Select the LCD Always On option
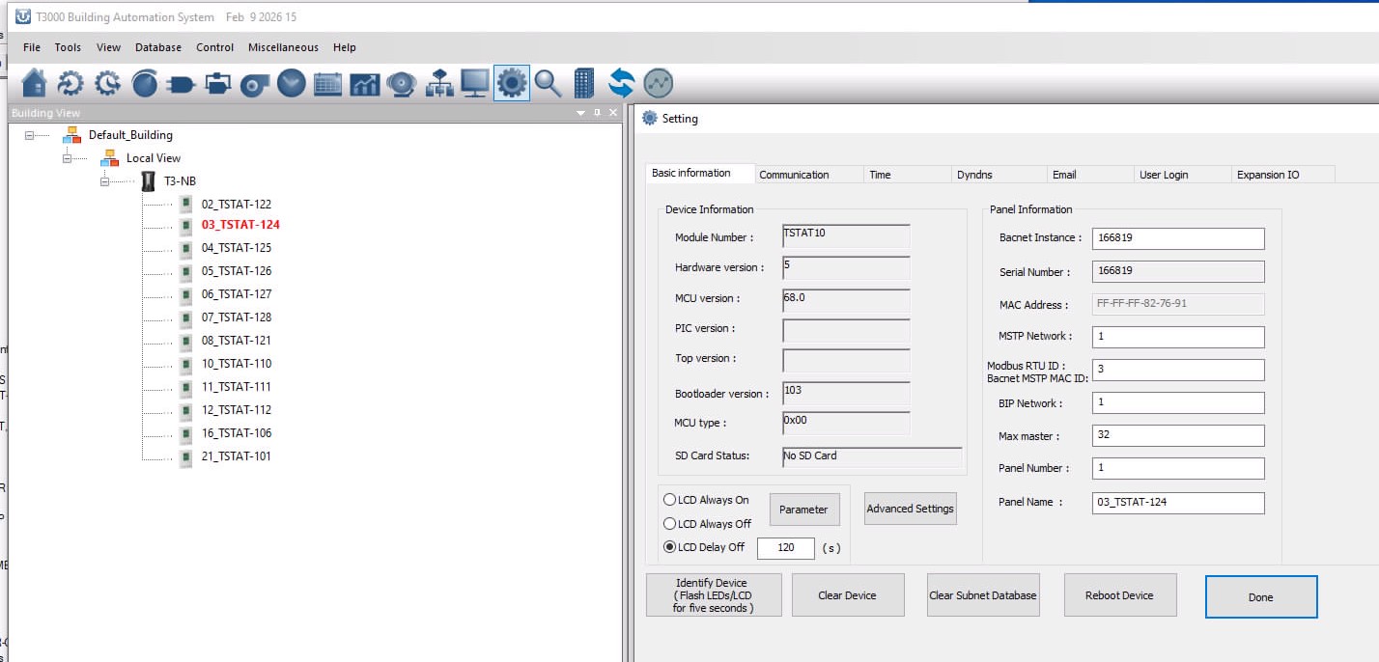 click(x=669, y=500)
